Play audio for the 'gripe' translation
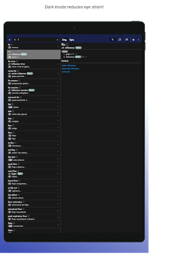The width and height of the screenshot is (176, 259). 73,54
